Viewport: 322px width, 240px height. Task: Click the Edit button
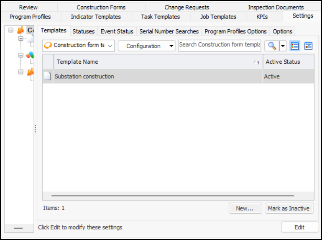[299, 227]
